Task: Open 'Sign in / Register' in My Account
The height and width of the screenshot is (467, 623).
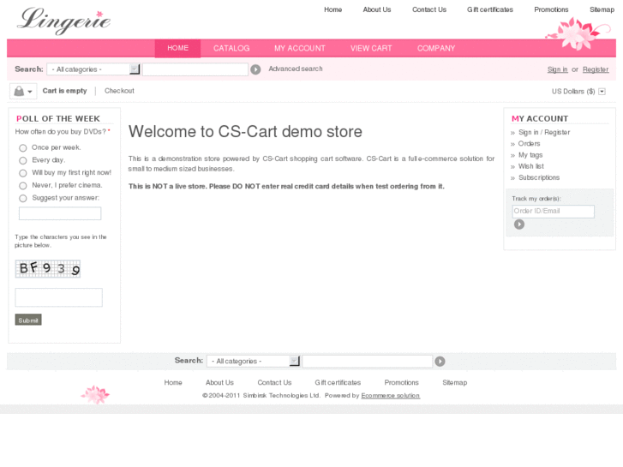Action: pos(544,132)
